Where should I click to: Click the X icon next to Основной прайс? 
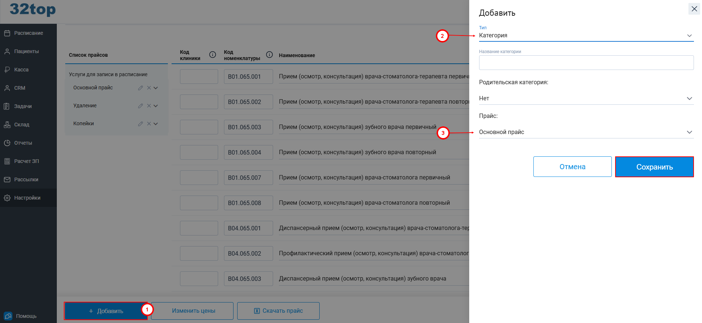pos(149,88)
